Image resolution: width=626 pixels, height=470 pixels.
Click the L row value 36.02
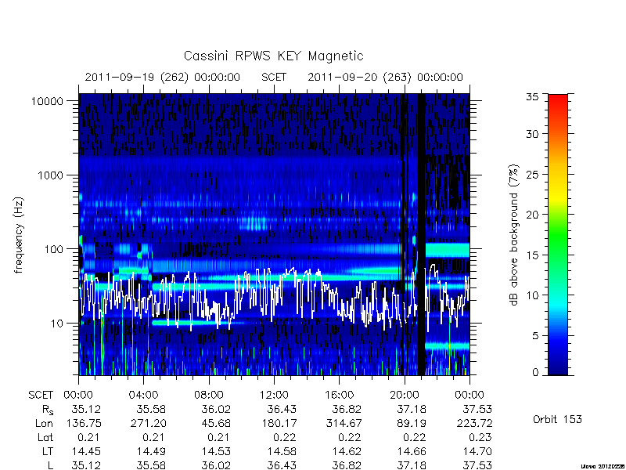tap(216, 465)
